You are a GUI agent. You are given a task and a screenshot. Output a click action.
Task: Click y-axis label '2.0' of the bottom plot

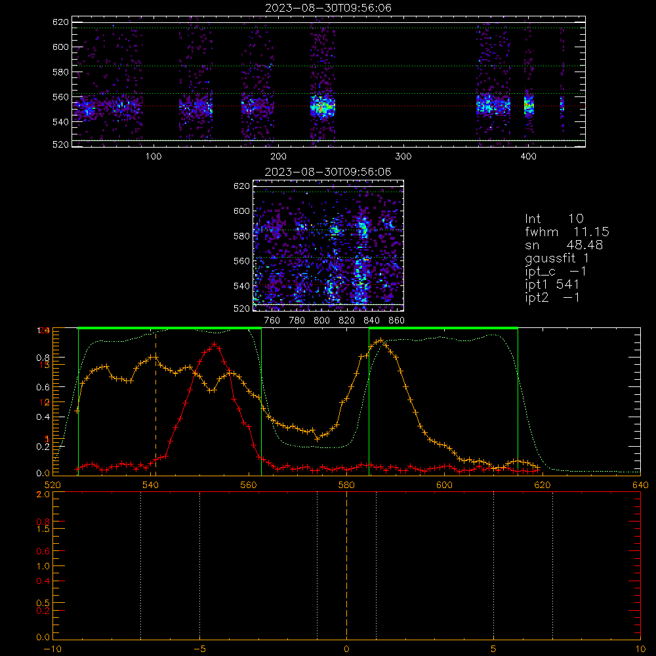click(x=43, y=495)
